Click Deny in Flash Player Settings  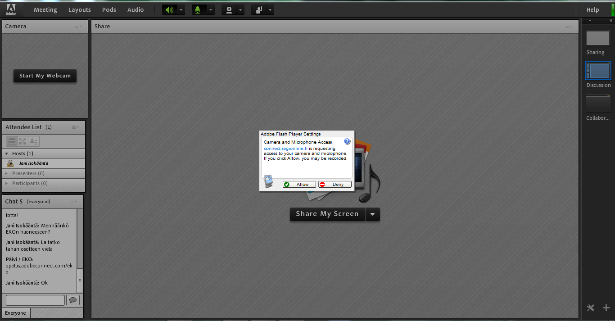pyautogui.click(x=335, y=185)
